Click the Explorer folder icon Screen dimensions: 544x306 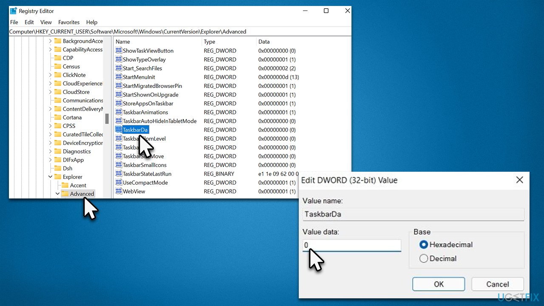point(57,177)
